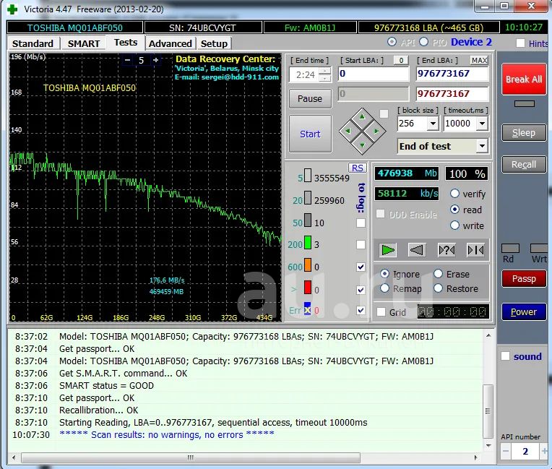Screen dimensions: 552x469
Task: Toggle log checkbox for 200 ms blocks
Action: click(x=361, y=244)
